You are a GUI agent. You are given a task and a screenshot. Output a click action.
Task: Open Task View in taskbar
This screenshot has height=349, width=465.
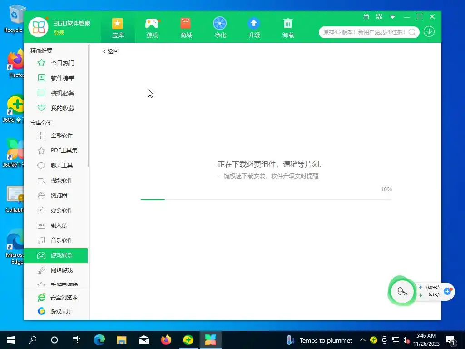pos(76,340)
